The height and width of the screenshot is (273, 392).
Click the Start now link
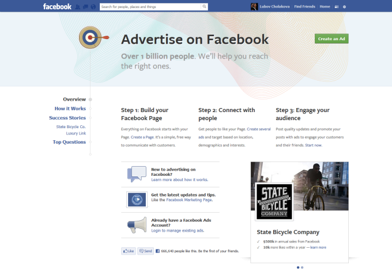[314, 145]
